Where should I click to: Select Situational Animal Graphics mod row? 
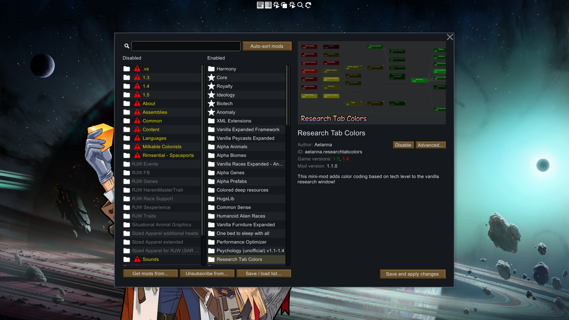coord(162,225)
